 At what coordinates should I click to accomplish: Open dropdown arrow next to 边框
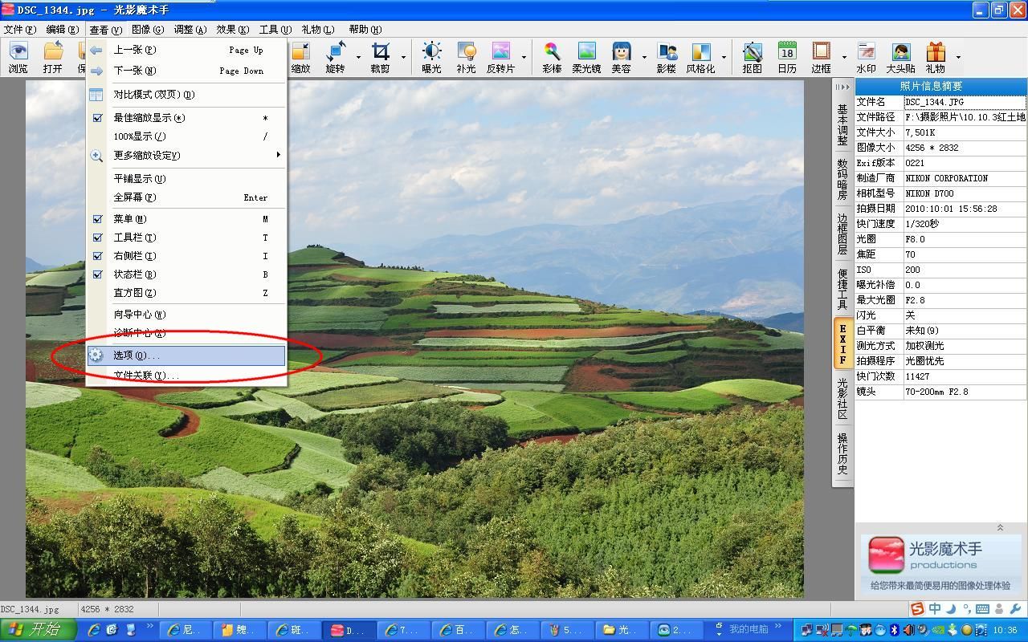coord(843,58)
